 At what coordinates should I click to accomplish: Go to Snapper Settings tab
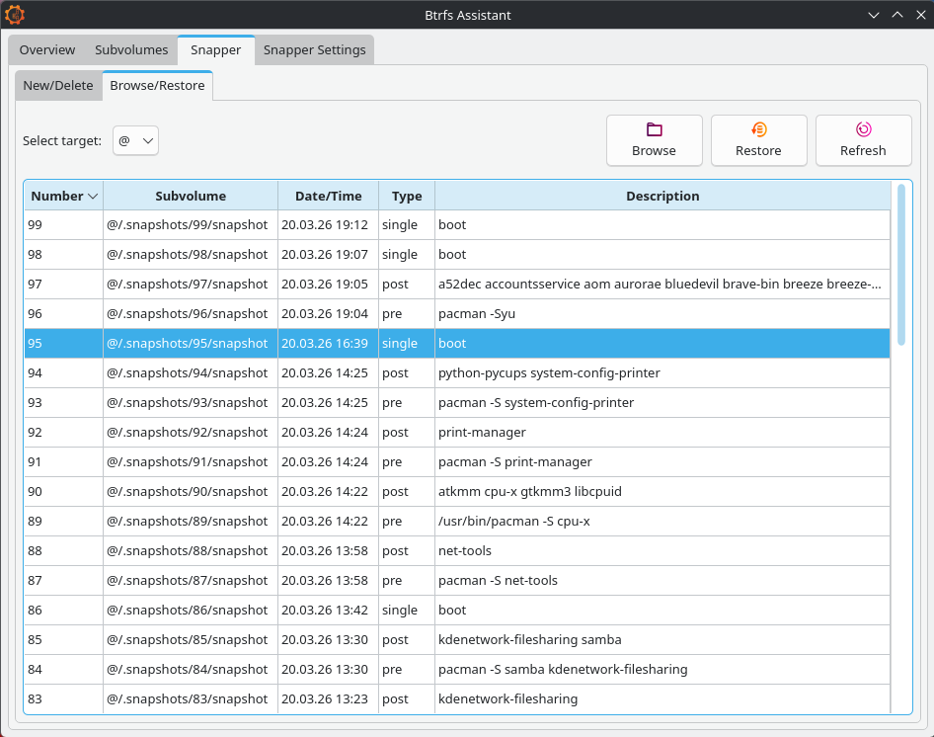tap(315, 50)
